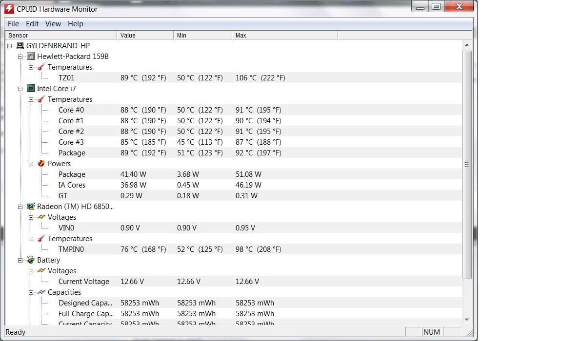
Task: Select the GYLDENBRAND-HP computer icon
Action: coord(20,45)
